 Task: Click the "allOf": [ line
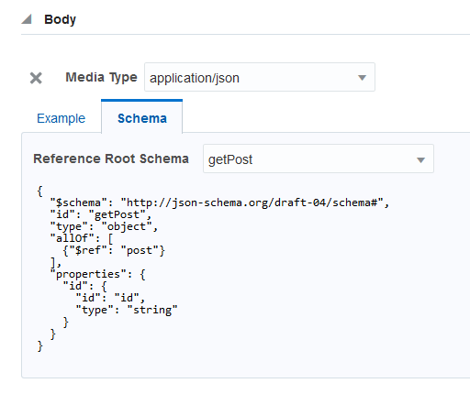tap(82, 238)
